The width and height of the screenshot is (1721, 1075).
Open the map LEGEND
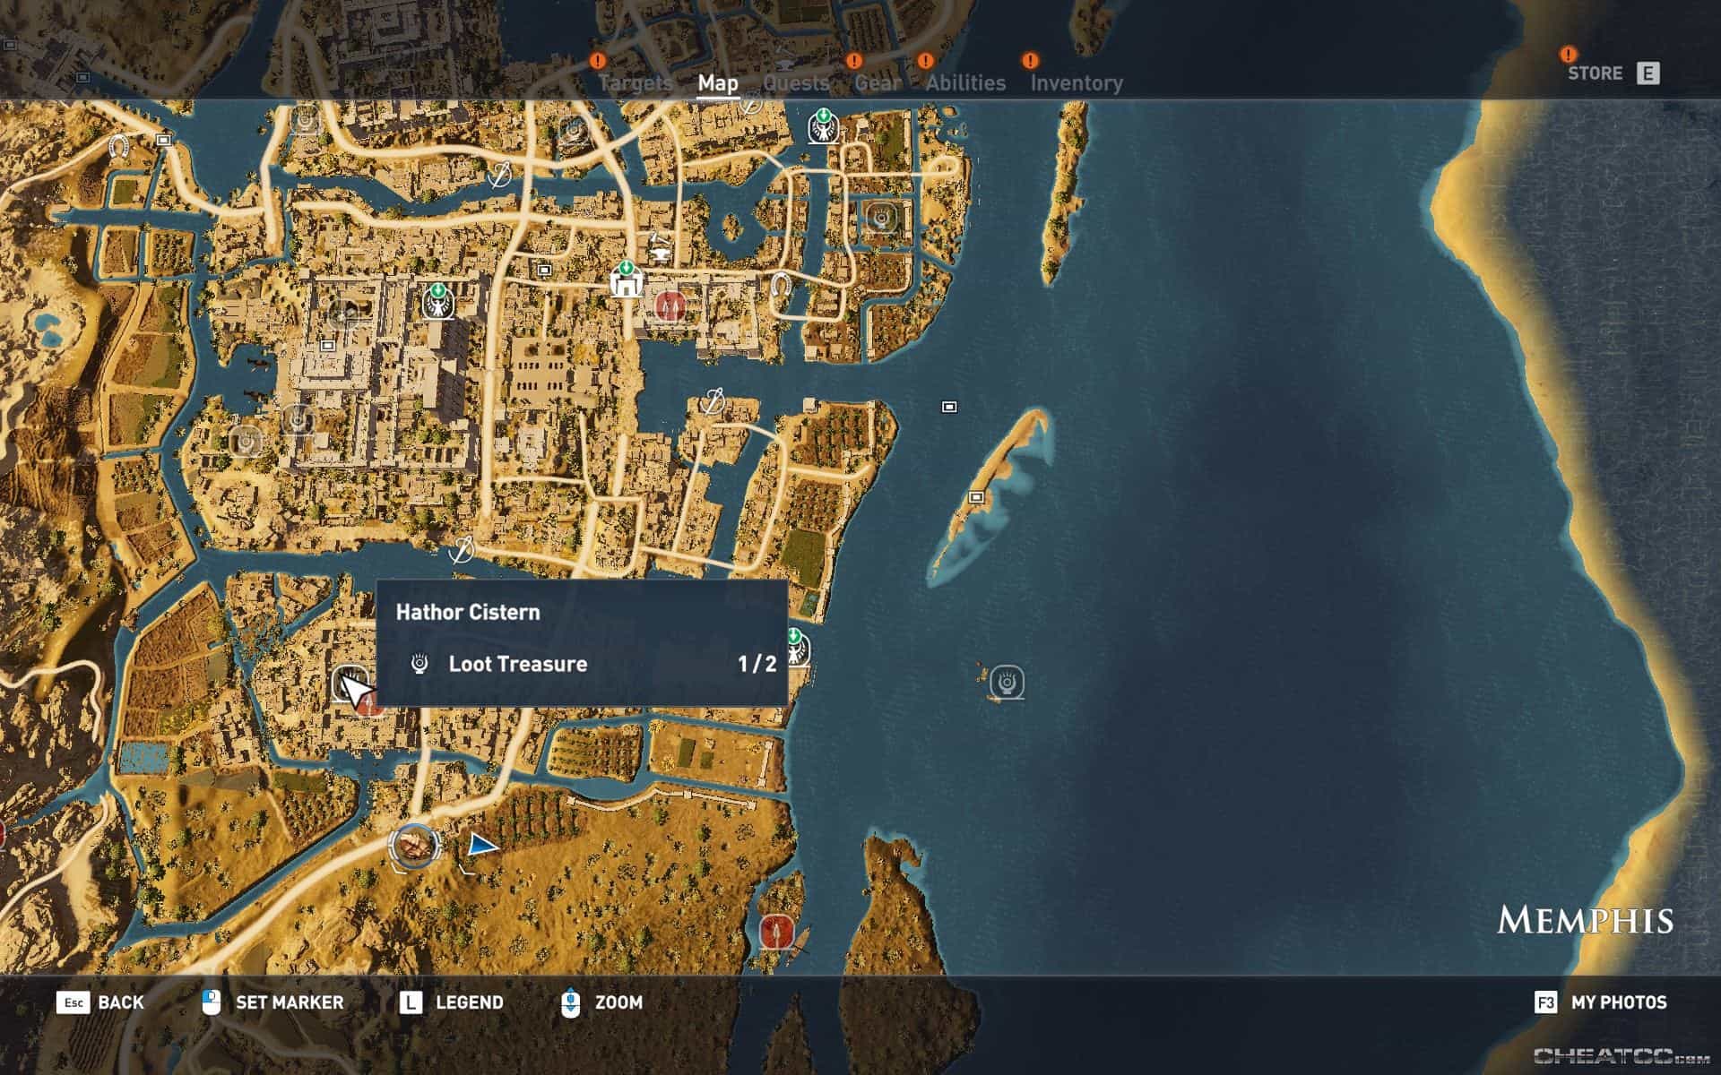coord(451,1002)
